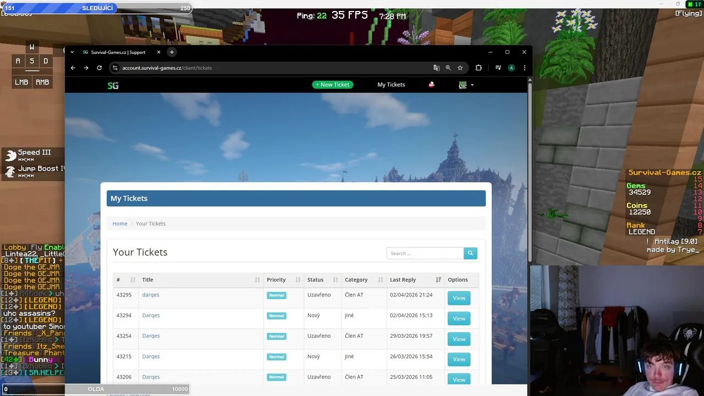Click the Chrome profile avatar A
This screenshot has width=704, height=396.
512,68
